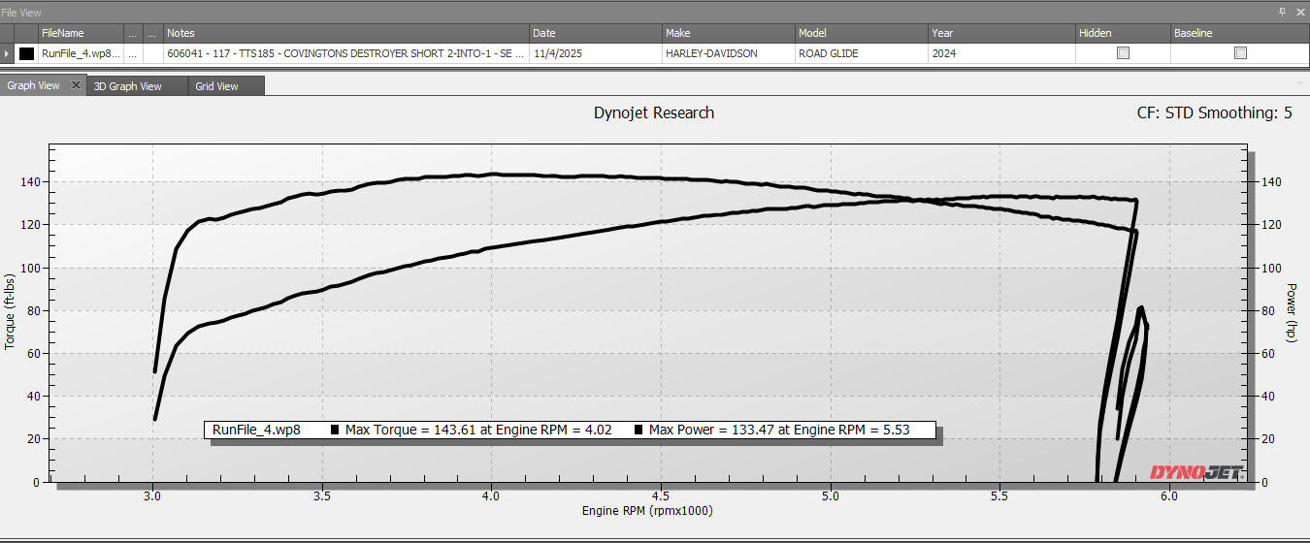The width and height of the screenshot is (1310, 543).
Task: Close the Graph View tab
Action: click(77, 85)
